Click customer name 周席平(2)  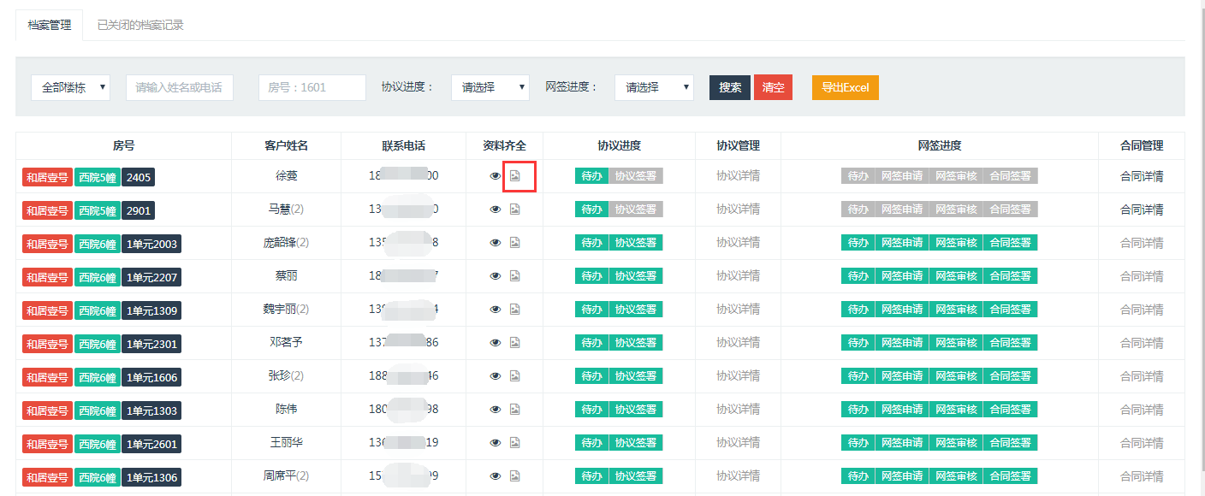pyautogui.click(x=286, y=475)
